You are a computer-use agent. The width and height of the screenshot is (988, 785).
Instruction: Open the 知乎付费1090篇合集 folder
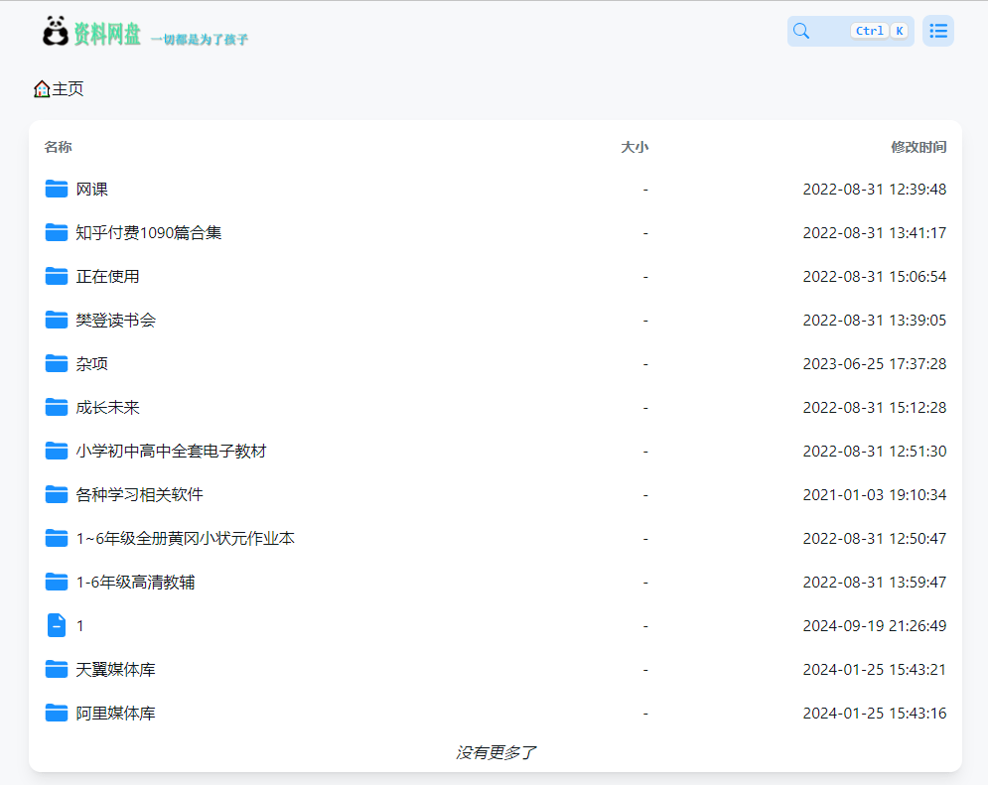pyautogui.click(x=150, y=232)
